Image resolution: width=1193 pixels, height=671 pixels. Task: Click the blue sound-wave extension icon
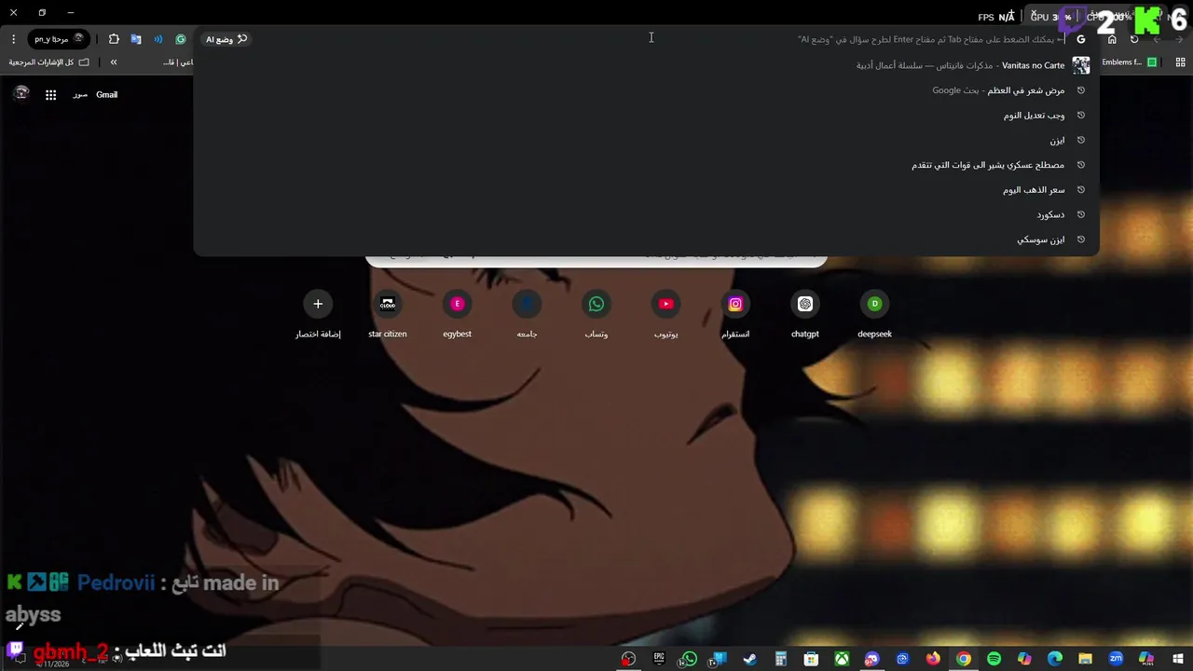pos(158,39)
